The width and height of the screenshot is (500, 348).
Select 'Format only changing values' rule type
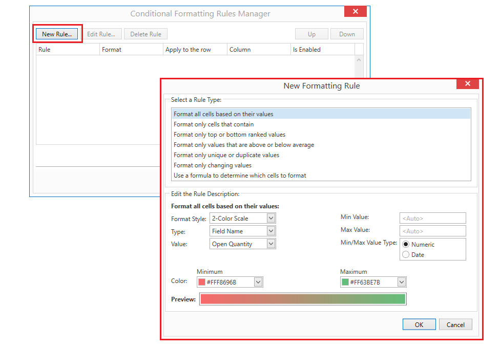click(x=321, y=165)
